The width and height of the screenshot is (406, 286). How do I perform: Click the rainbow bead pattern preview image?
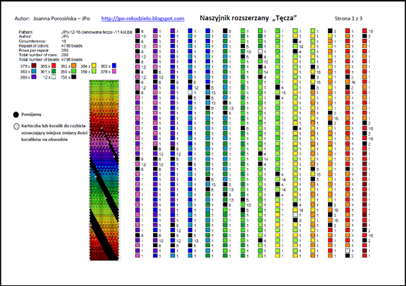tap(104, 170)
